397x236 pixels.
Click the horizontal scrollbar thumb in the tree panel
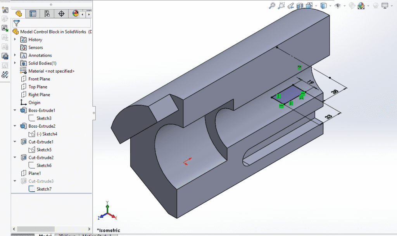36,229
